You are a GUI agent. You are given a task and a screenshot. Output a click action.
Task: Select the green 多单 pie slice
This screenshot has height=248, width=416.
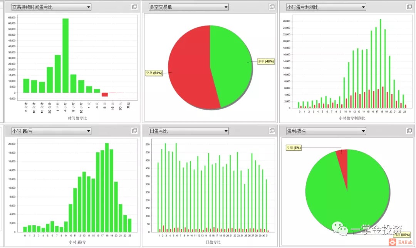(231, 66)
